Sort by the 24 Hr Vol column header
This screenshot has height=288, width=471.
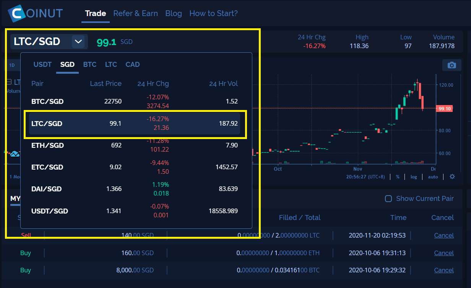[x=223, y=84]
